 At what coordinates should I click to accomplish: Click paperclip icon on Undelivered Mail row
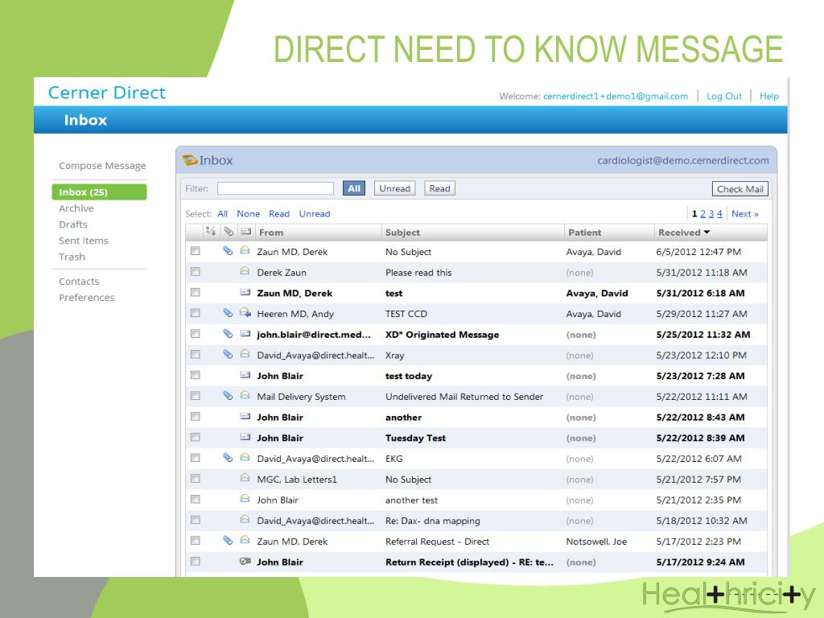pyautogui.click(x=228, y=395)
